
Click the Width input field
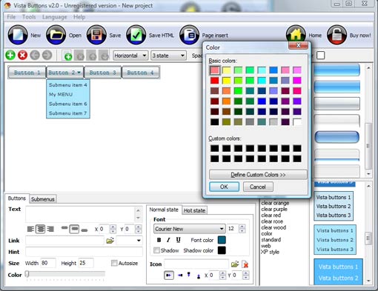[48, 263]
